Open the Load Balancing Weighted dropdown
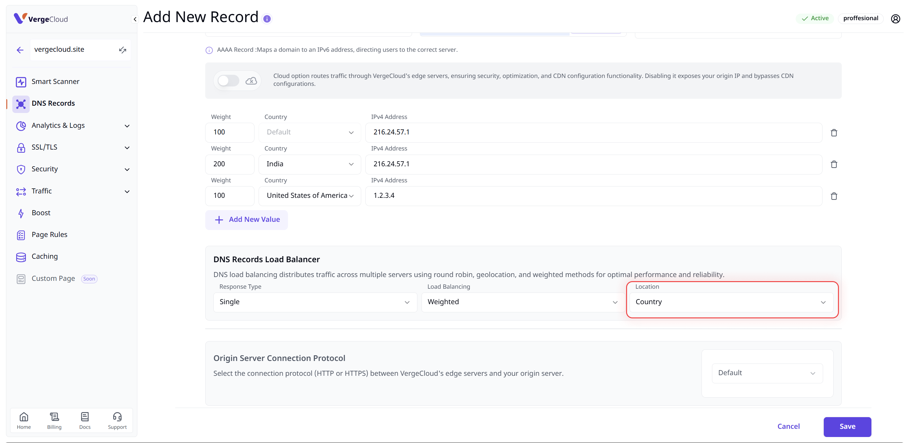This screenshot has height=443, width=909. (x=522, y=302)
